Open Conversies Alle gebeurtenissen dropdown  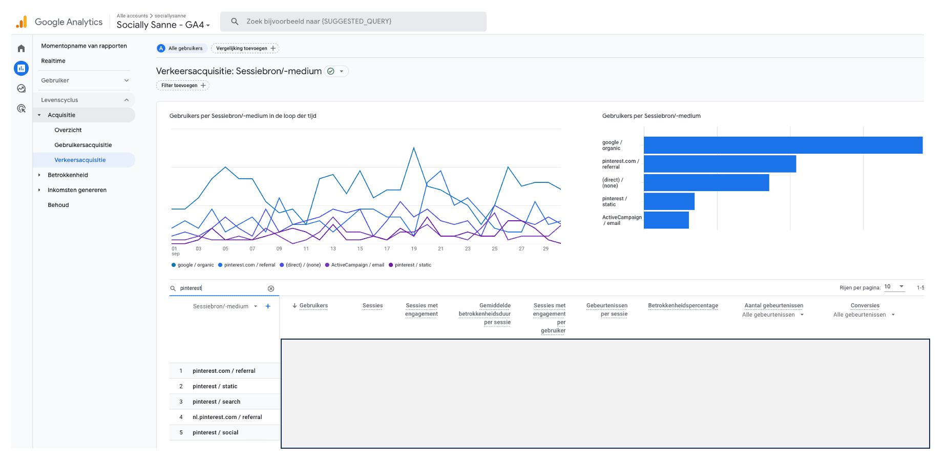tap(864, 315)
